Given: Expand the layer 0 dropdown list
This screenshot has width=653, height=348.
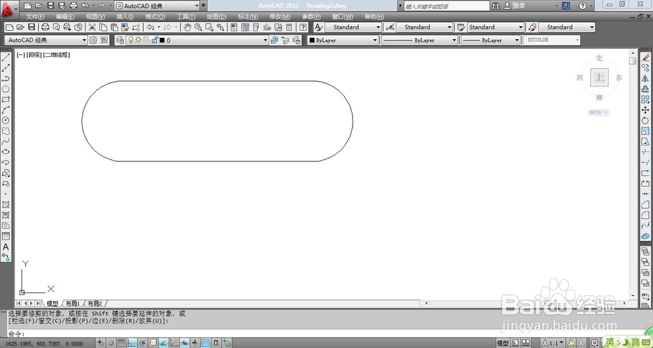Looking at the screenshot, I should (265, 40).
